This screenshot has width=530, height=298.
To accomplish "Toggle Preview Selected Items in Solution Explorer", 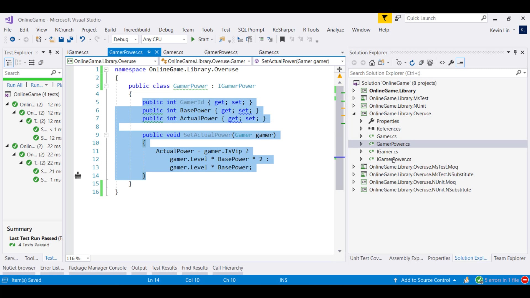I will click(x=460, y=63).
